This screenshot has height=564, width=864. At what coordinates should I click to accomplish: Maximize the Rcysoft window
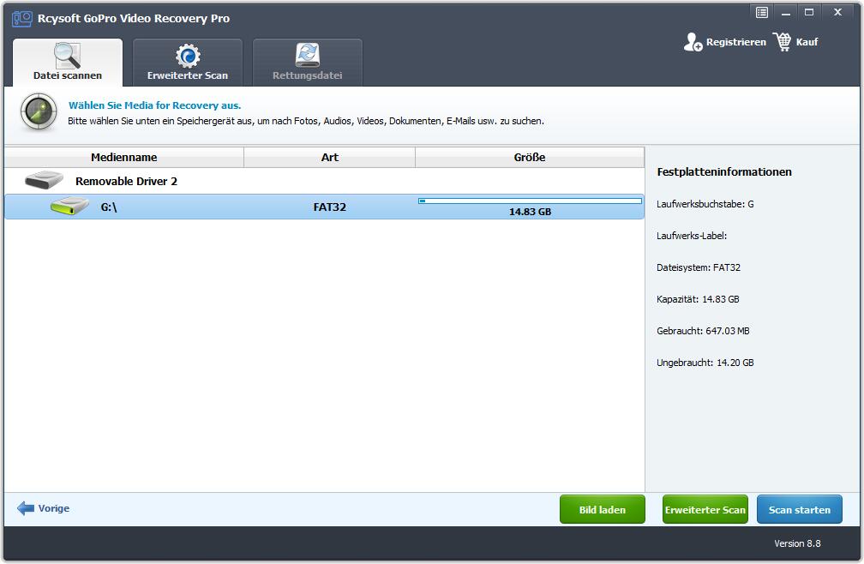(809, 12)
